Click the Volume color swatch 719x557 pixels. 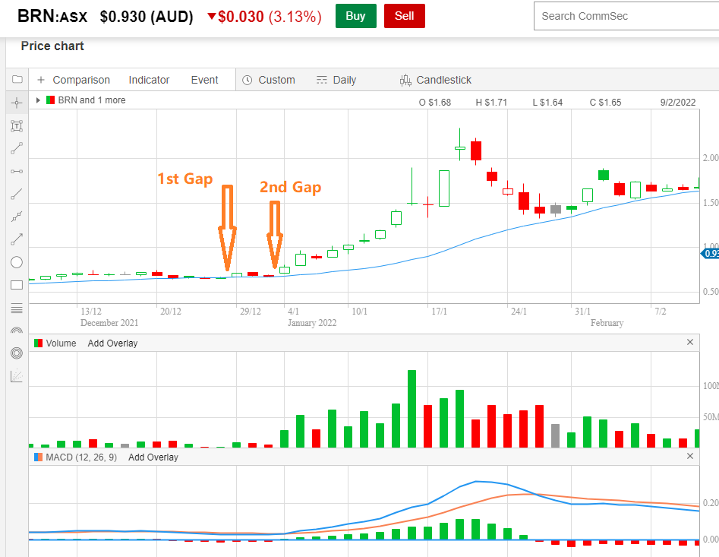click(x=37, y=343)
